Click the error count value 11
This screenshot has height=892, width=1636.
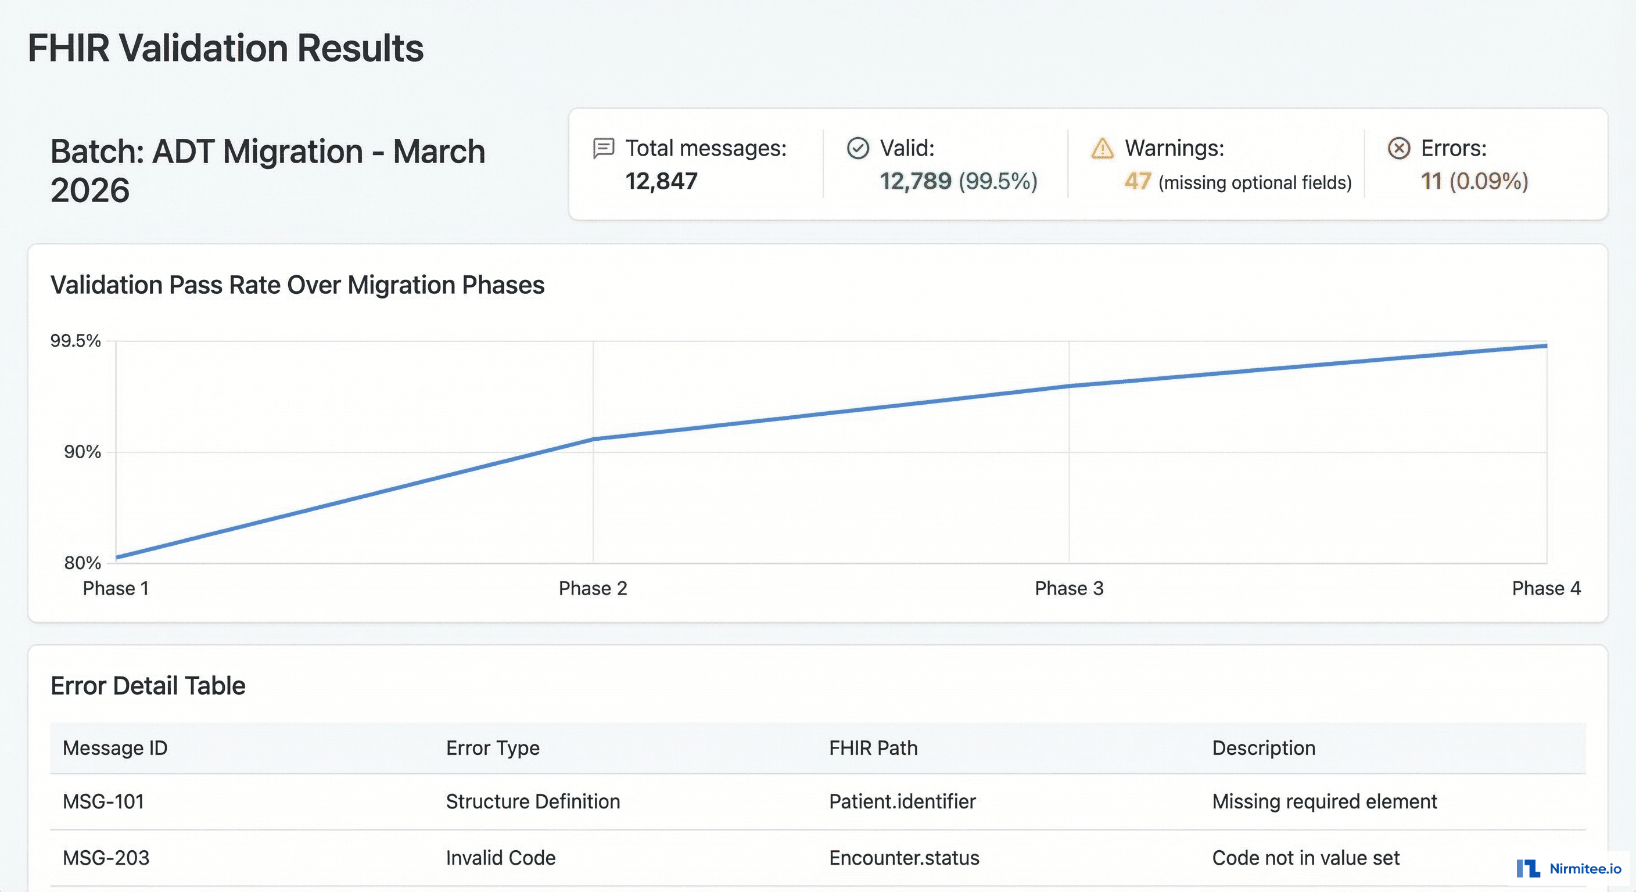[x=1431, y=182]
